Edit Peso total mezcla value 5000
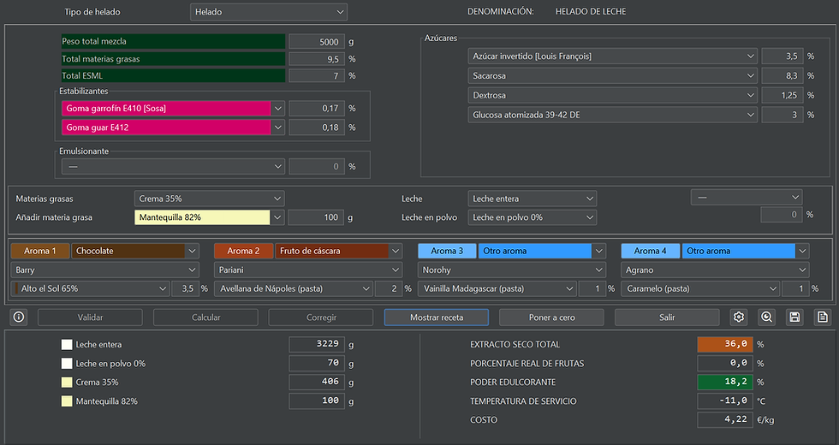Image resolution: width=839 pixels, height=445 pixels. [x=317, y=42]
